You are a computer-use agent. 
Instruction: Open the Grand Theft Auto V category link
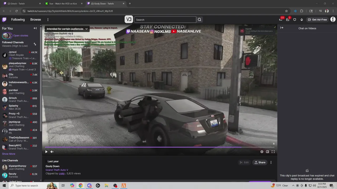(x=57, y=170)
